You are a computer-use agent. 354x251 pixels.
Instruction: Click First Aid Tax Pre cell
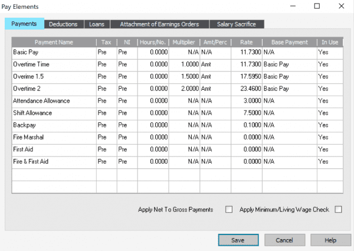point(106,149)
